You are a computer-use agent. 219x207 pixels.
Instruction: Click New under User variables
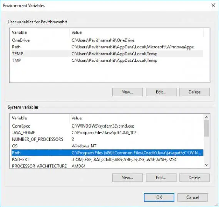pos(127,92)
